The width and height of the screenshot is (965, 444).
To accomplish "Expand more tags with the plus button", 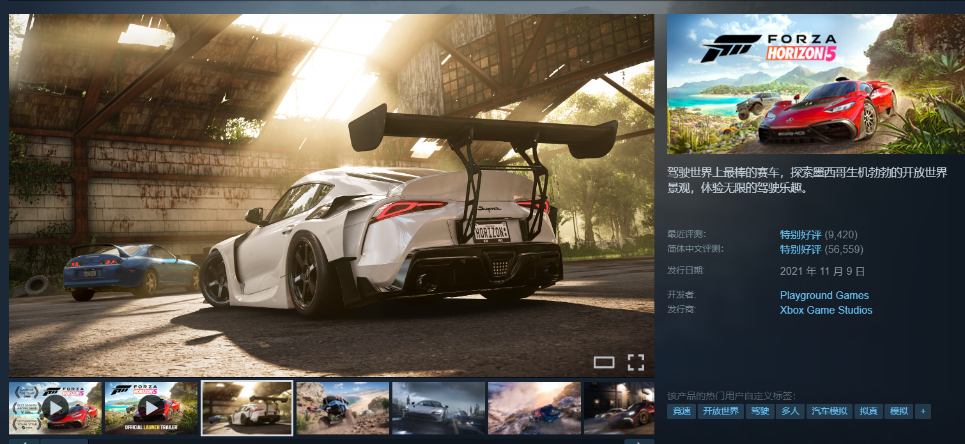I will pos(922,411).
